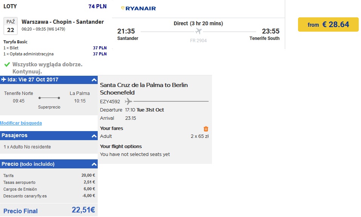The width and height of the screenshot is (361, 217).
Task: Collapse the Precio (todo incluido) panel
Action: (94, 164)
